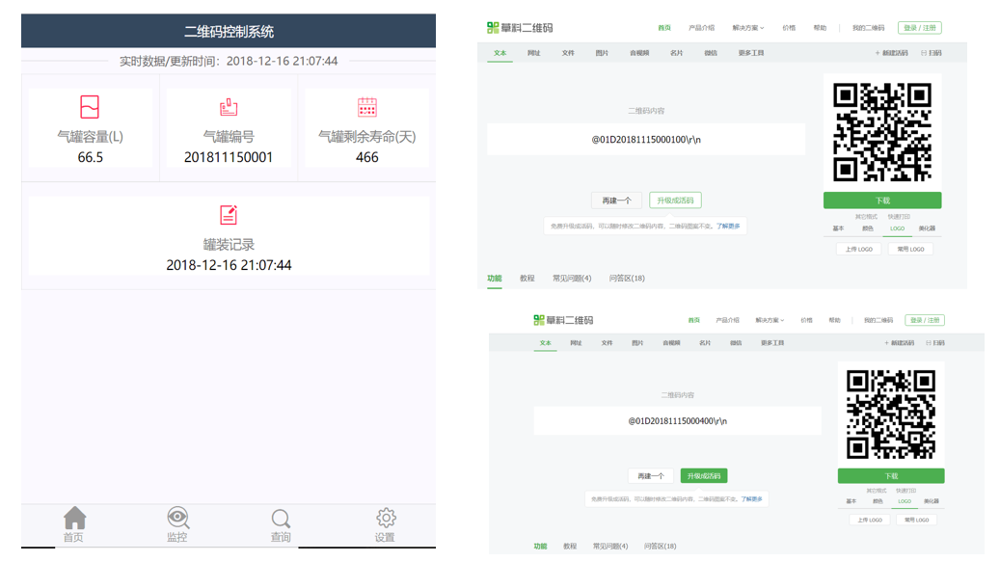Click + 新建活码 on the 000400 page
Image resolution: width=1000 pixels, height=562 pixels.
pyautogui.click(x=900, y=343)
